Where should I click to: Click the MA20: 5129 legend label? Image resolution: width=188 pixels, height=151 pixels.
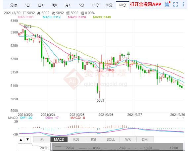tap(77, 17)
